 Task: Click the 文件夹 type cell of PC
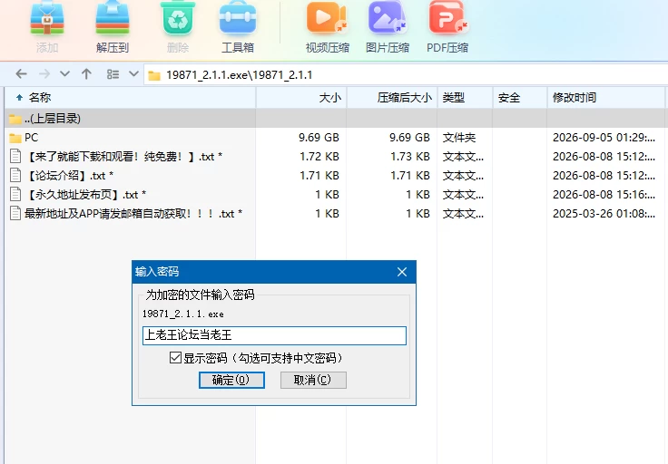pos(459,138)
